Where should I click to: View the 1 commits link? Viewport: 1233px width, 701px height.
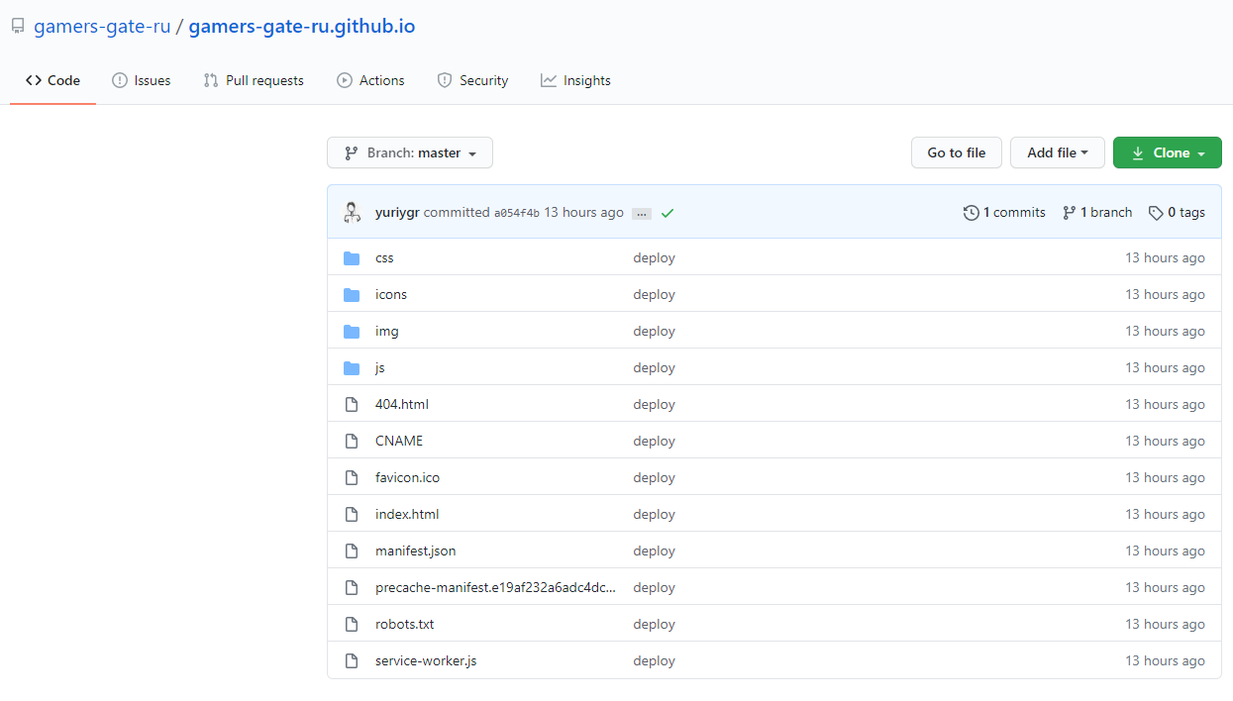pos(1004,213)
